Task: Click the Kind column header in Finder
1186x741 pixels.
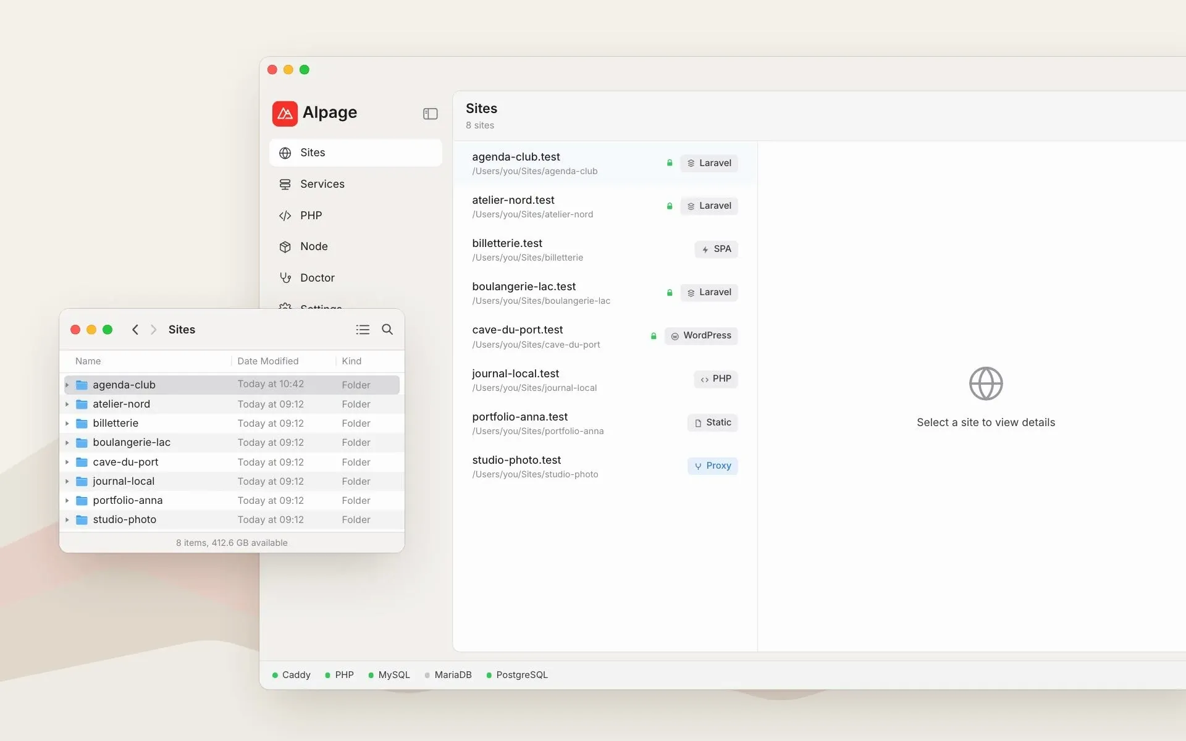Action: pos(351,361)
